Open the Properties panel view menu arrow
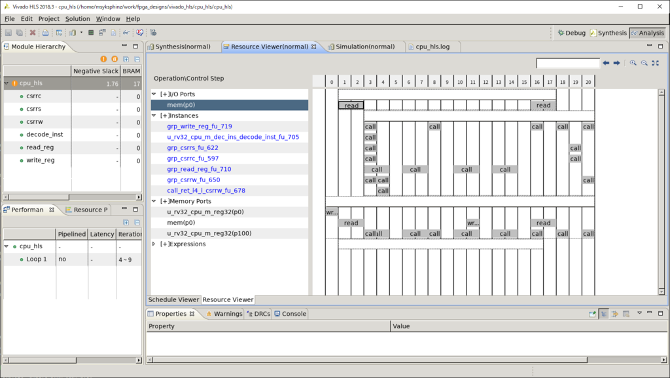This screenshot has height=378, width=670. (640, 313)
